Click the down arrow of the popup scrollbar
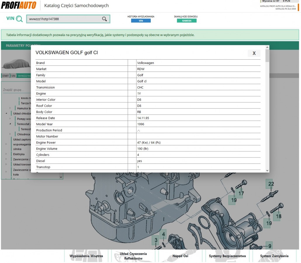Viewport: 301px width, 263px height. [267, 170]
